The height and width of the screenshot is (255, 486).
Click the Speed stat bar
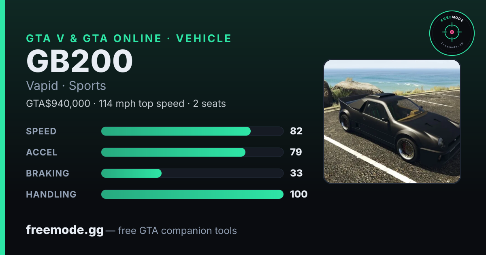(x=192, y=131)
